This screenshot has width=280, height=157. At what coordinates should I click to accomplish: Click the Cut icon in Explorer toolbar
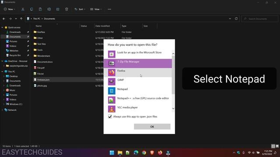tap(23, 9)
